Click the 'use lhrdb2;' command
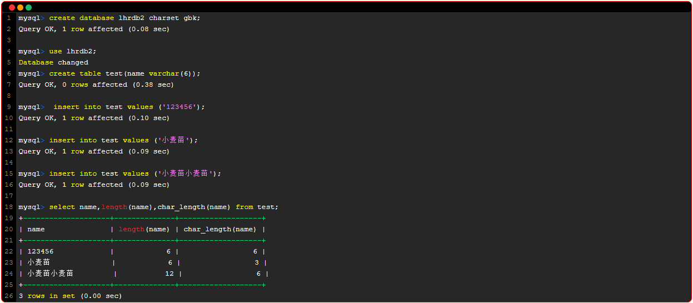693x303 pixels. click(73, 51)
